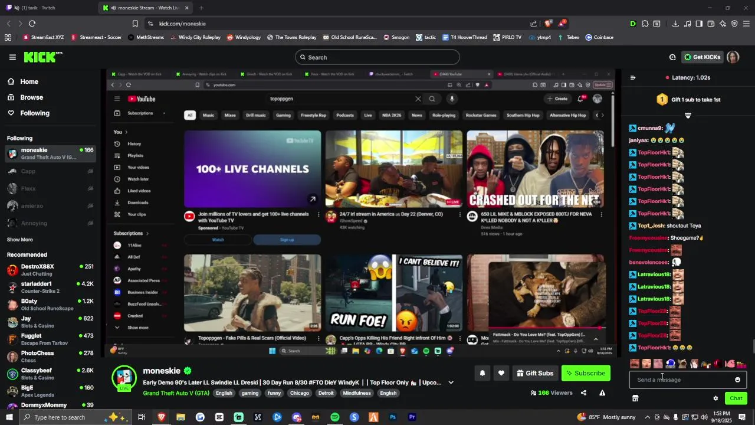Click Show More under the Following list
The image size is (755, 425).
tap(19, 240)
